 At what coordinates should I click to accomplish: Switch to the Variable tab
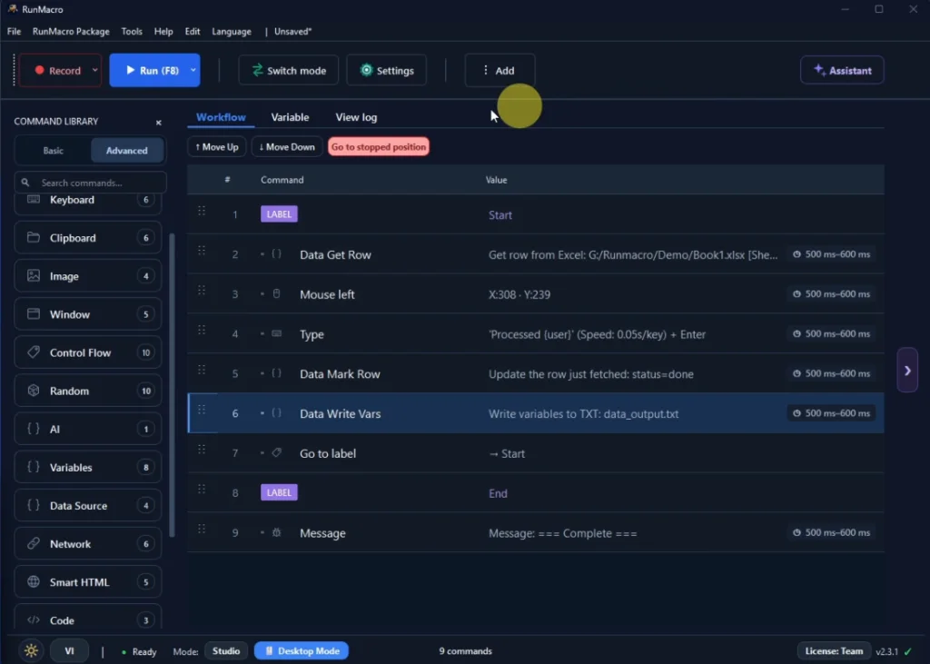click(x=290, y=117)
